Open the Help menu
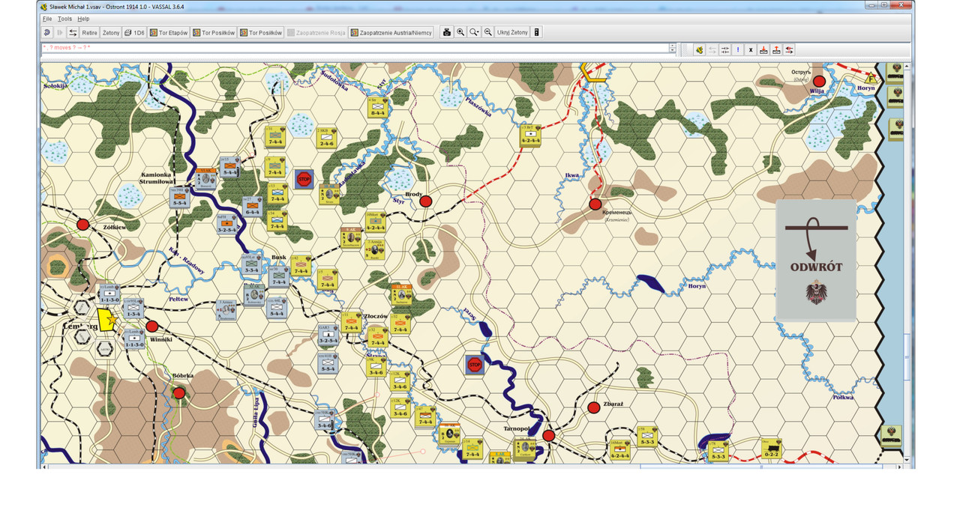Viewport: 960px width, 525px height. pyautogui.click(x=83, y=19)
